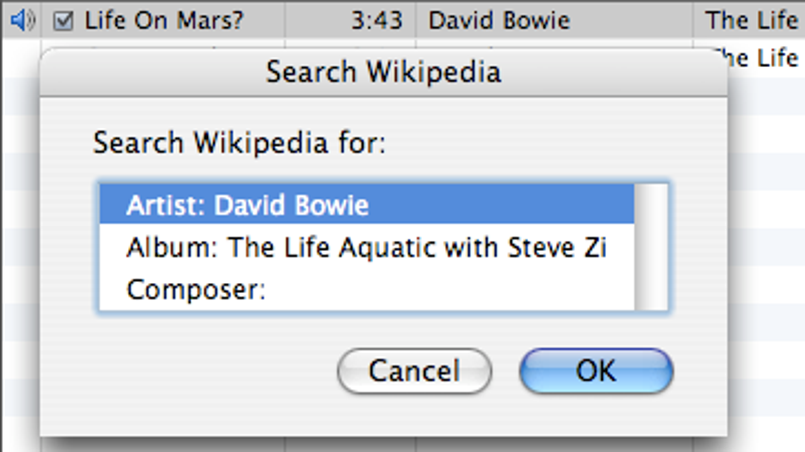The image size is (805, 452).
Task: Click the 3:43 track duration cell
Action: tap(377, 21)
